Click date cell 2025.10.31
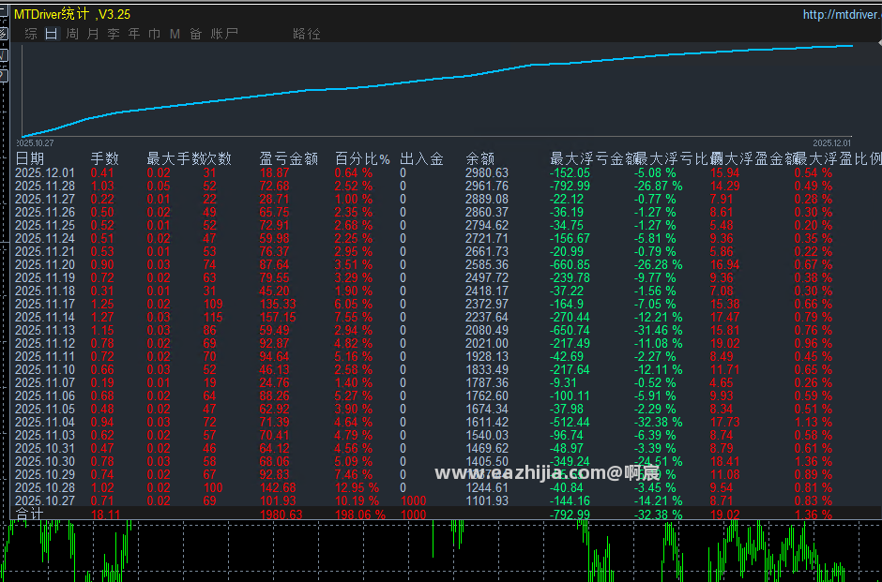Image resolution: width=882 pixels, height=582 pixels. click(x=44, y=448)
